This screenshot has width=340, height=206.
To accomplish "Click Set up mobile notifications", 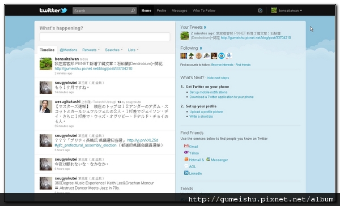I will point(209,92).
